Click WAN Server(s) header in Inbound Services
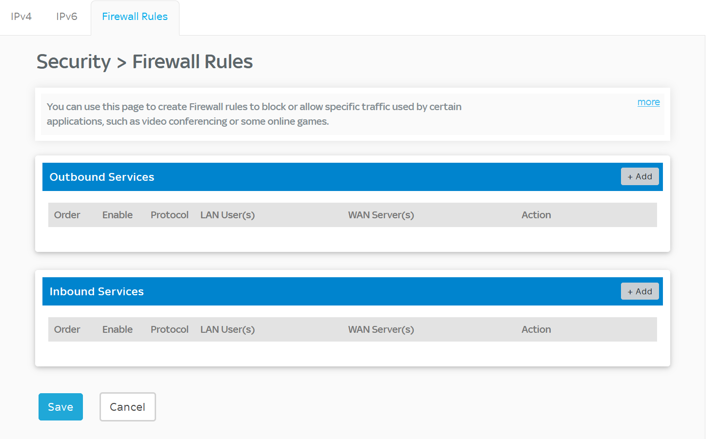720x439 pixels. point(380,329)
